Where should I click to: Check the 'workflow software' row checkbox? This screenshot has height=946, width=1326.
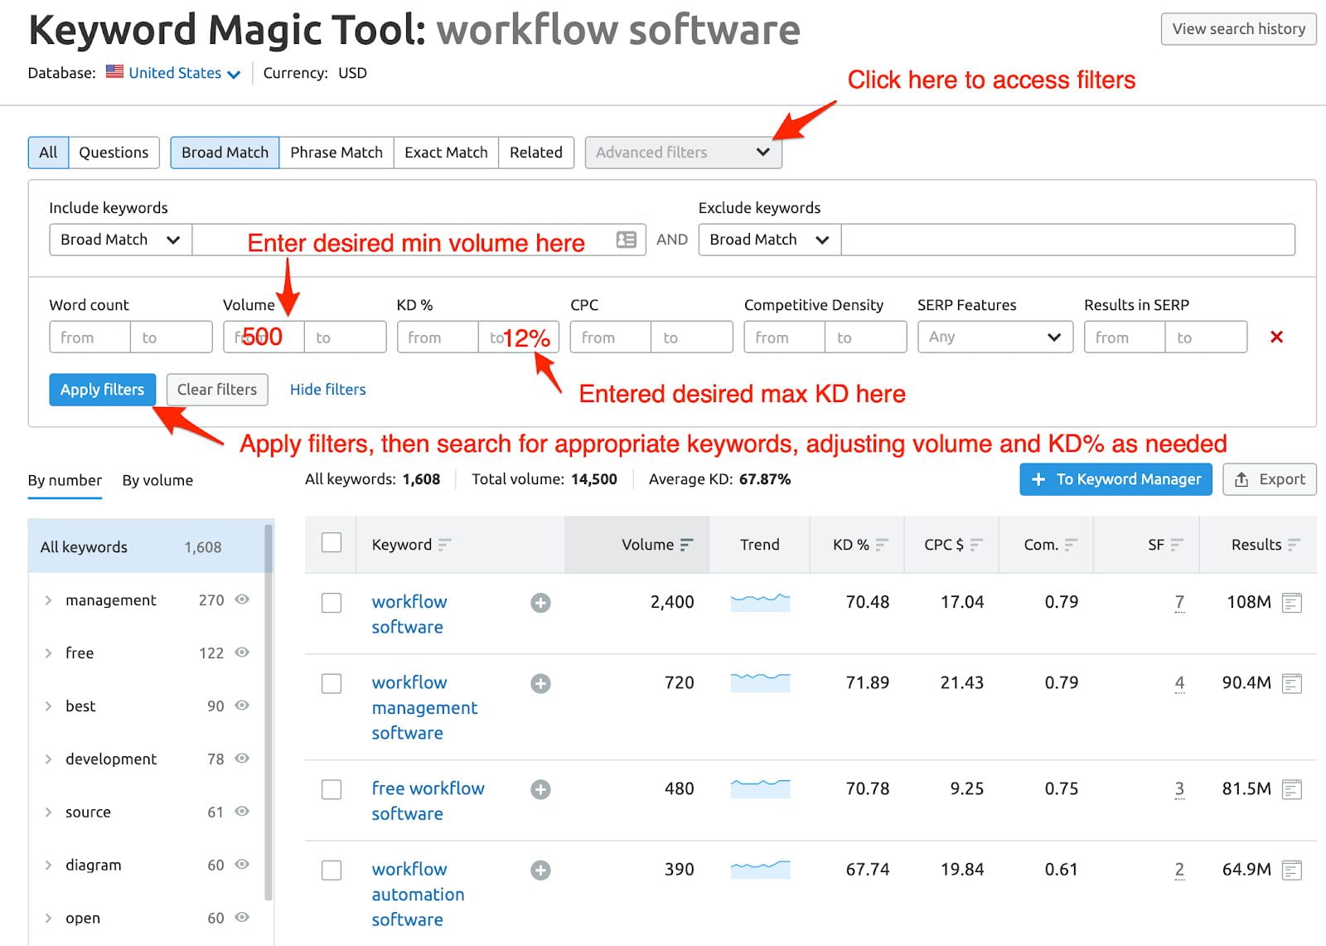331,603
